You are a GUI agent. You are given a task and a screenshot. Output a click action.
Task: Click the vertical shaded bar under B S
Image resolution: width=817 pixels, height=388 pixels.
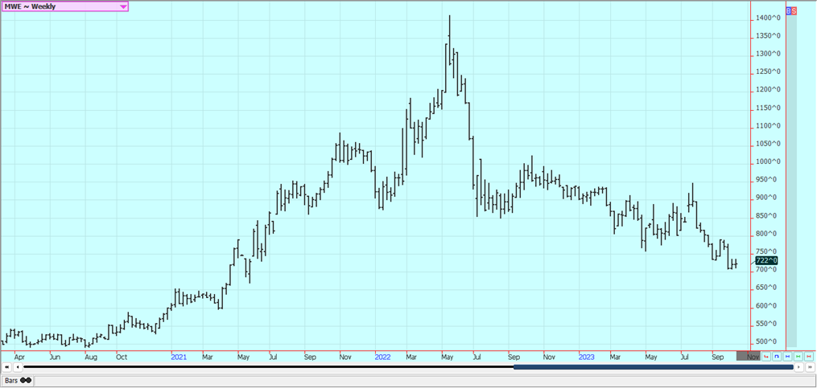coord(791,181)
